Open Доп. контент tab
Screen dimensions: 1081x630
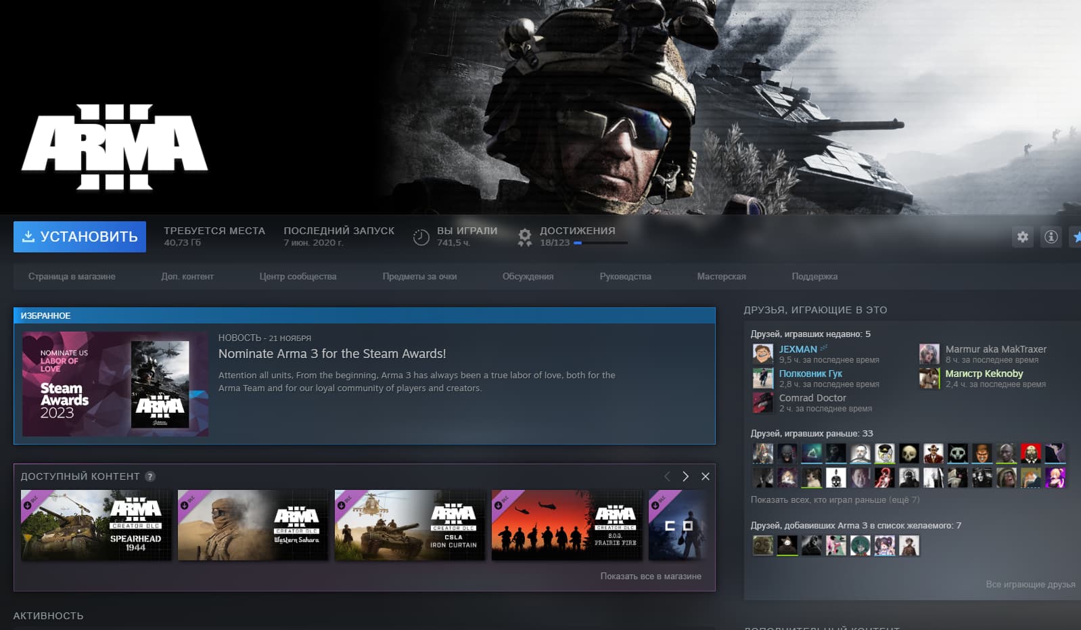tap(187, 276)
